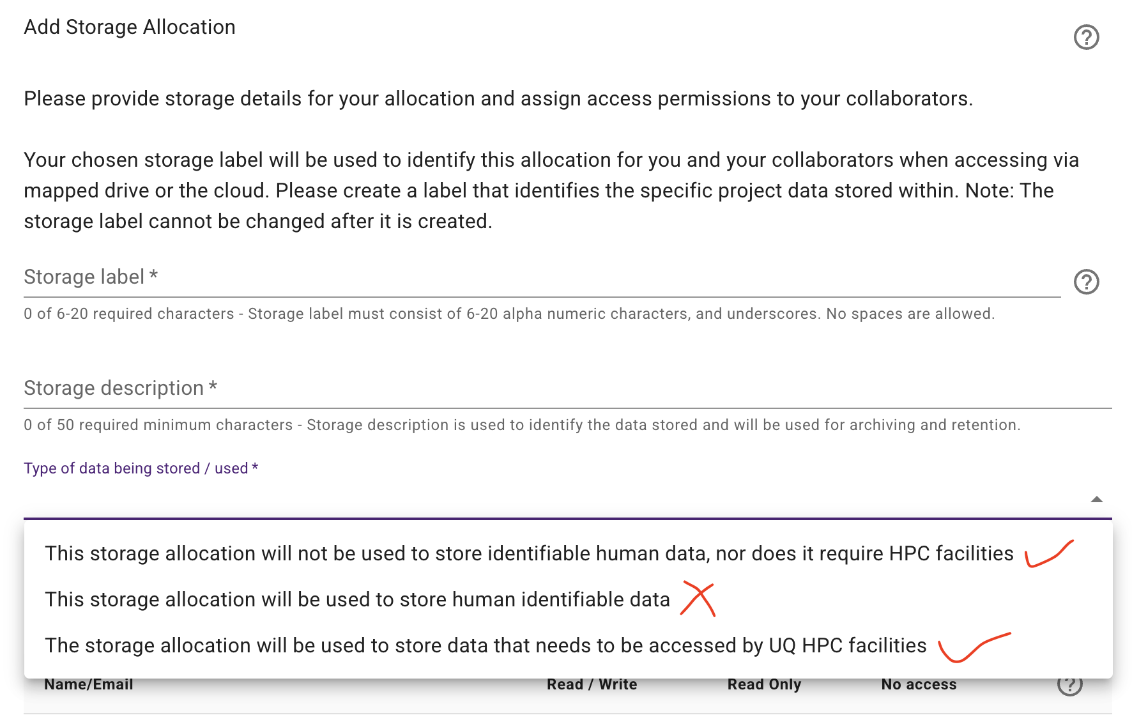Select the Read Only column header
1132x722 pixels.
pyautogui.click(x=765, y=684)
